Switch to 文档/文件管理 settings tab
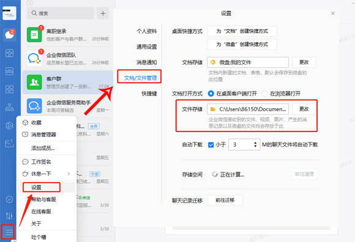 [140, 78]
